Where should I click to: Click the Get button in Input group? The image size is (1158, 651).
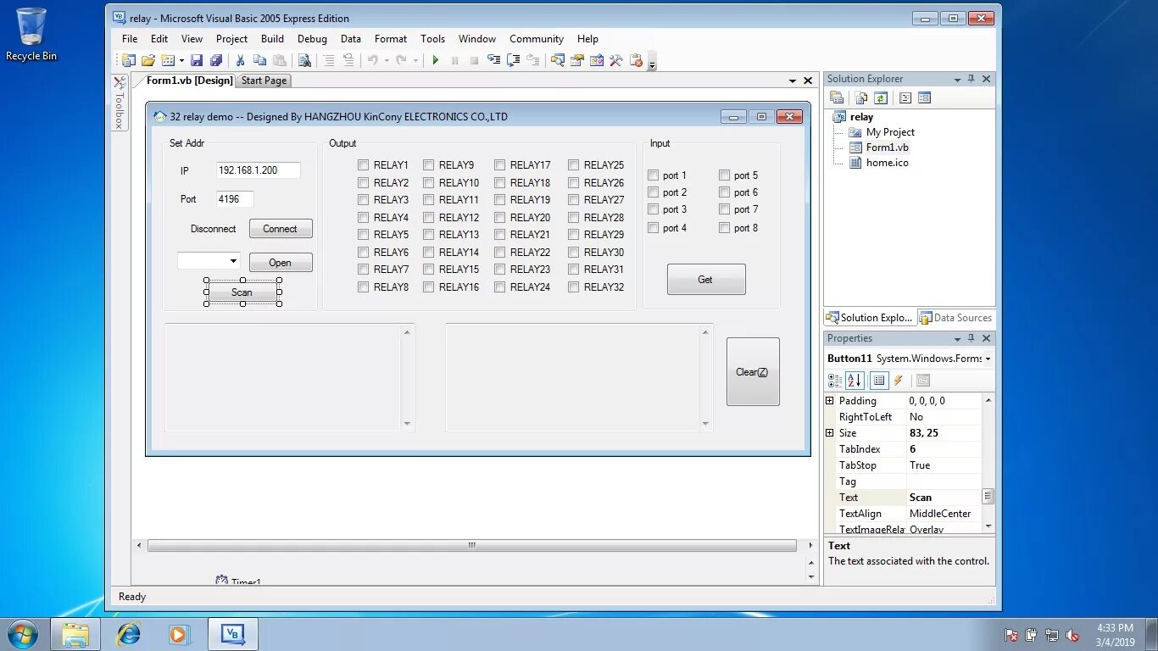click(706, 280)
